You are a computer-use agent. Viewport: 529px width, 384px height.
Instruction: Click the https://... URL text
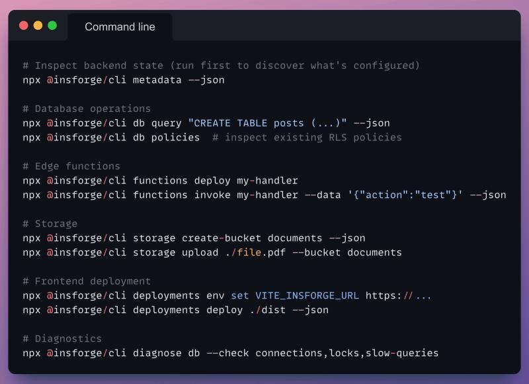[398, 295]
